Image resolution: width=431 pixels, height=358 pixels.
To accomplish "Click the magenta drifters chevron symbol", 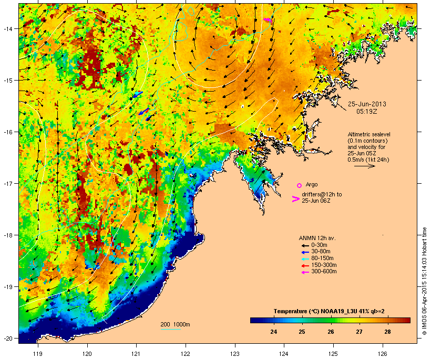I will 296,199.
